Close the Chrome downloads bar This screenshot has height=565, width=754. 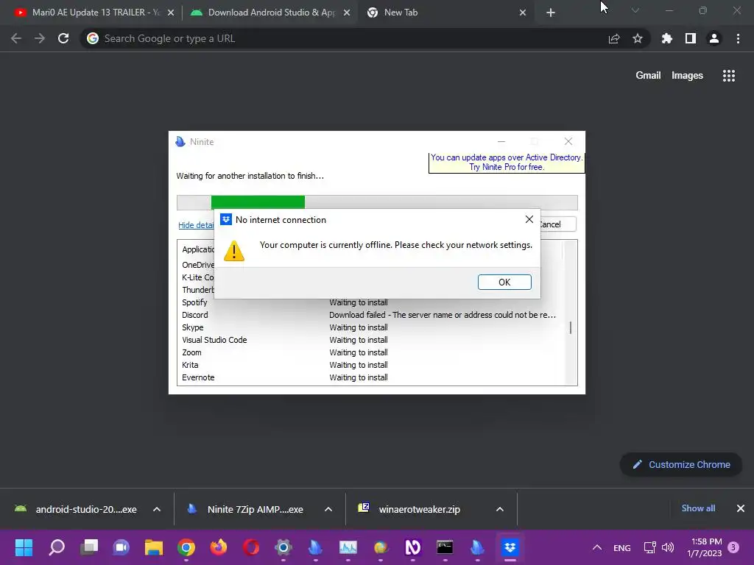click(x=741, y=508)
